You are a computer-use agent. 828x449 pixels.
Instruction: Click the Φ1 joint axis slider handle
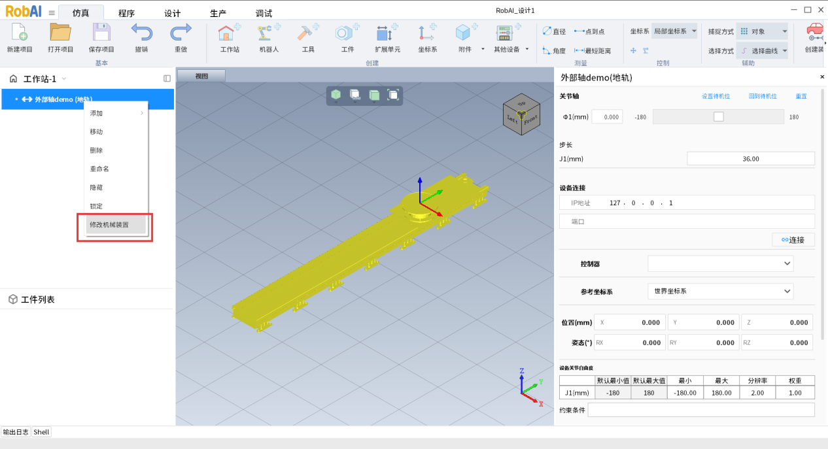(x=719, y=117)
